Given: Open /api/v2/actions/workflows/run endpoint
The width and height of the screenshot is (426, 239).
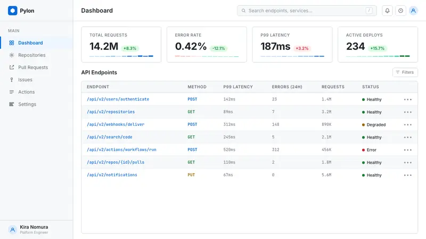Looking at the screenshot, I should coord(121,150).
